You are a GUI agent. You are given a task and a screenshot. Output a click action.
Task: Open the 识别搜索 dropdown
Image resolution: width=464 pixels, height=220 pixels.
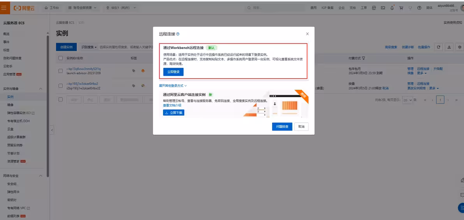pos(89,47)
